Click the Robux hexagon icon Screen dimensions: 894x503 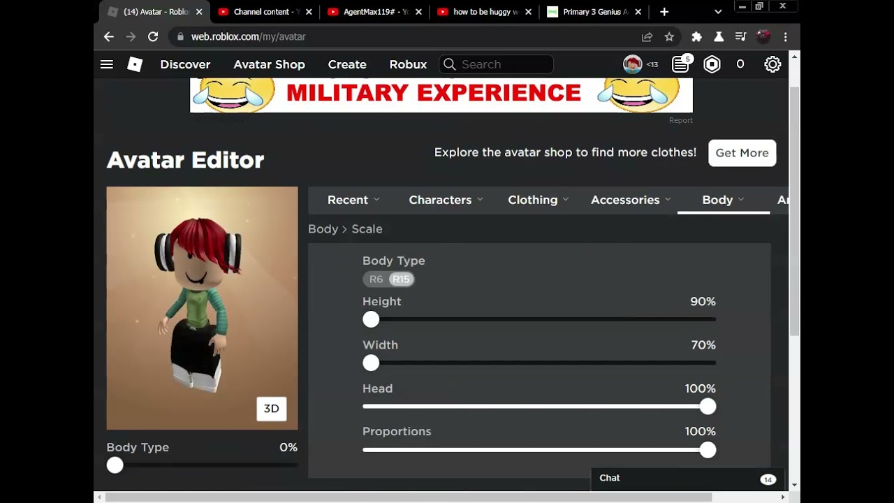point(712,64)
